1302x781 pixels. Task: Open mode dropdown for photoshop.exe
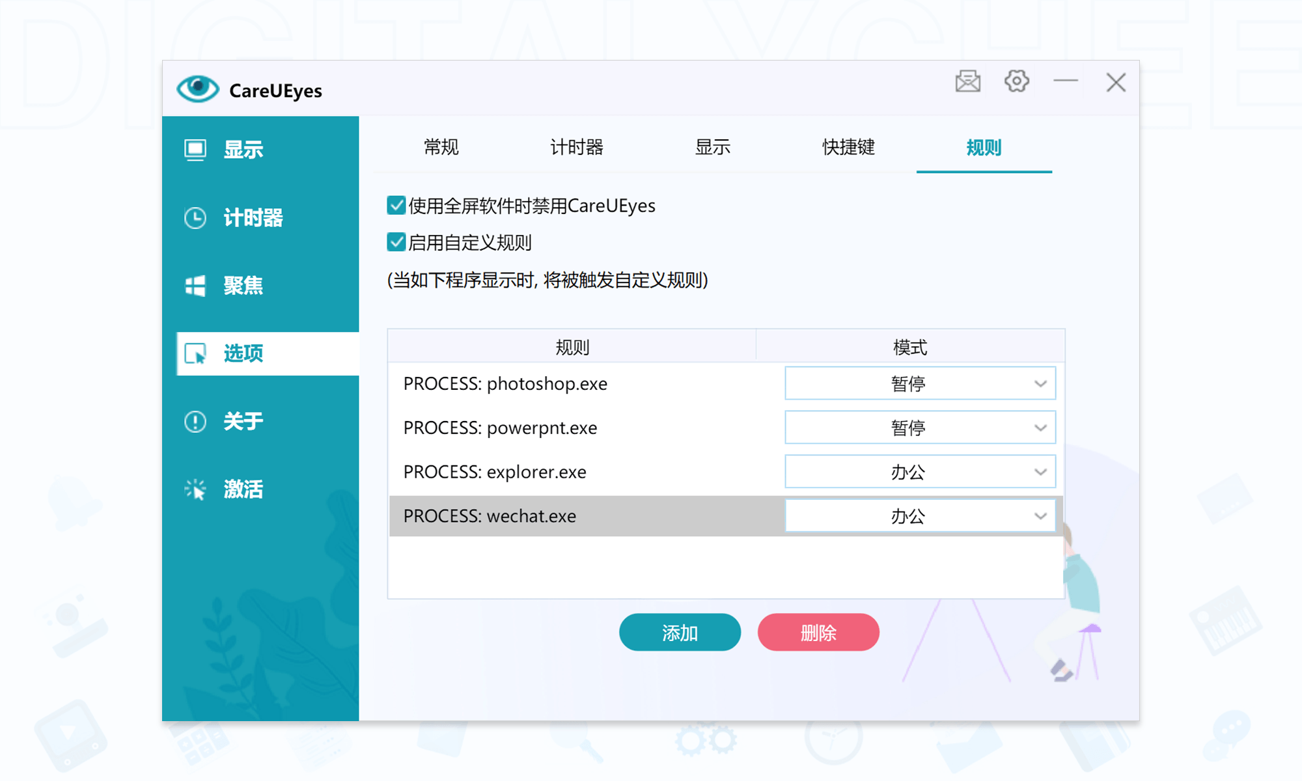tap(920, 383)
